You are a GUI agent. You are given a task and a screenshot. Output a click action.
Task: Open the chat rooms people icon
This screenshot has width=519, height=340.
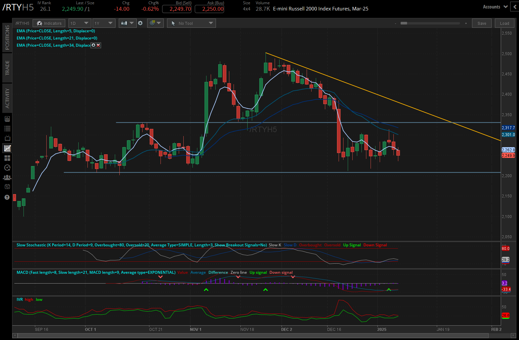[7, 178]
